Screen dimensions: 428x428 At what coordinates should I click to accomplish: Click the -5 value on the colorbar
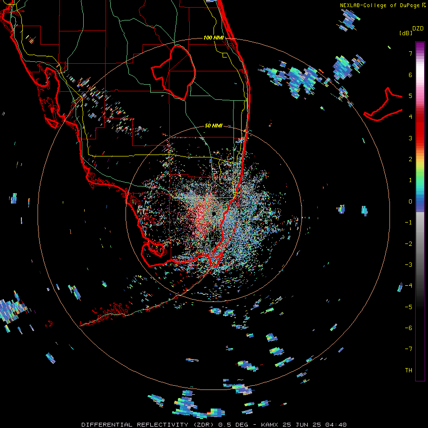coord(409,307)
